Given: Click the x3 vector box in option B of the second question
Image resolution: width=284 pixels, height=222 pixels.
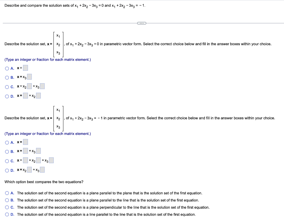Looking at the screenshot, I should click(x=38, y=151).
